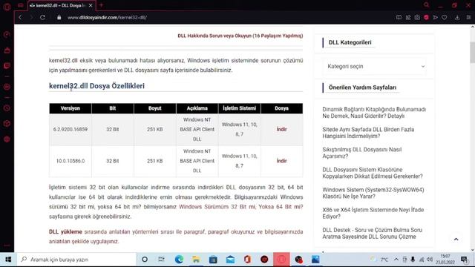Viewport: 475px width, 267px height.
Task: Open Cortana circle on the taskbar
Action: (x=145, y=260)
